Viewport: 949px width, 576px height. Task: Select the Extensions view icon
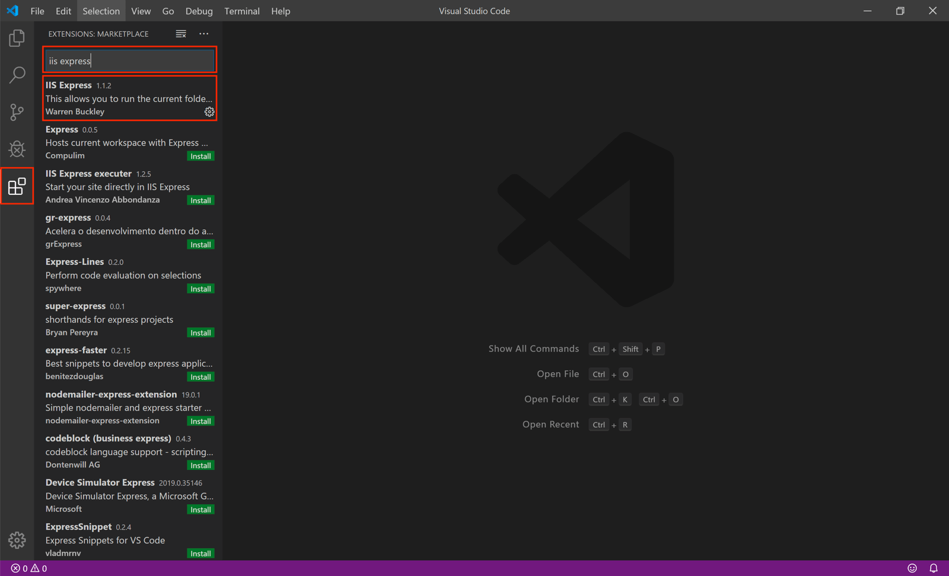(x=17, y=187)
